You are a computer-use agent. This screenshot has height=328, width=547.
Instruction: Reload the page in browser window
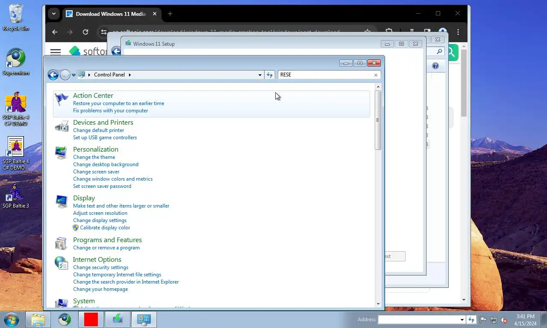(x=85, y=32)
